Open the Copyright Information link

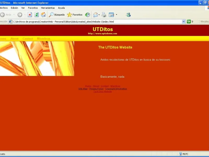pos(116,89)
